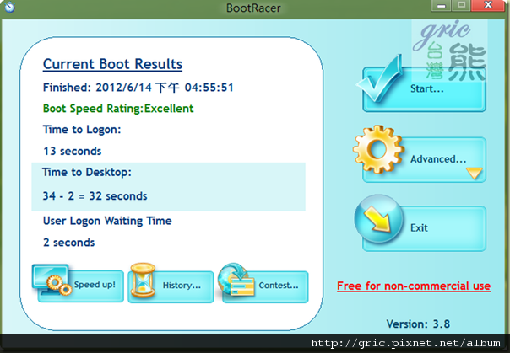
Task: Click the hourglass History icon
Action: pyautogui.click(x=143, y=280)
